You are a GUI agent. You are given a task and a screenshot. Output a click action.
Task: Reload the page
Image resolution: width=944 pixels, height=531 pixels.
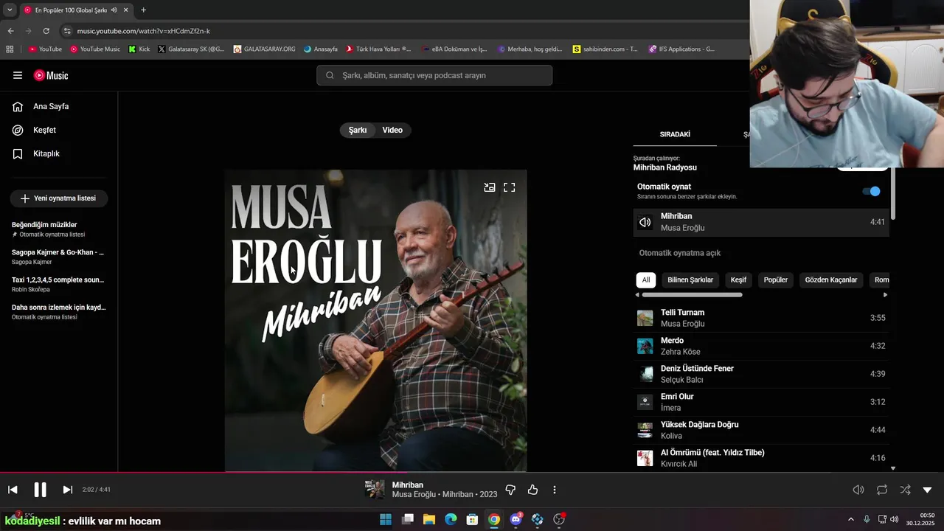[46, 31]
